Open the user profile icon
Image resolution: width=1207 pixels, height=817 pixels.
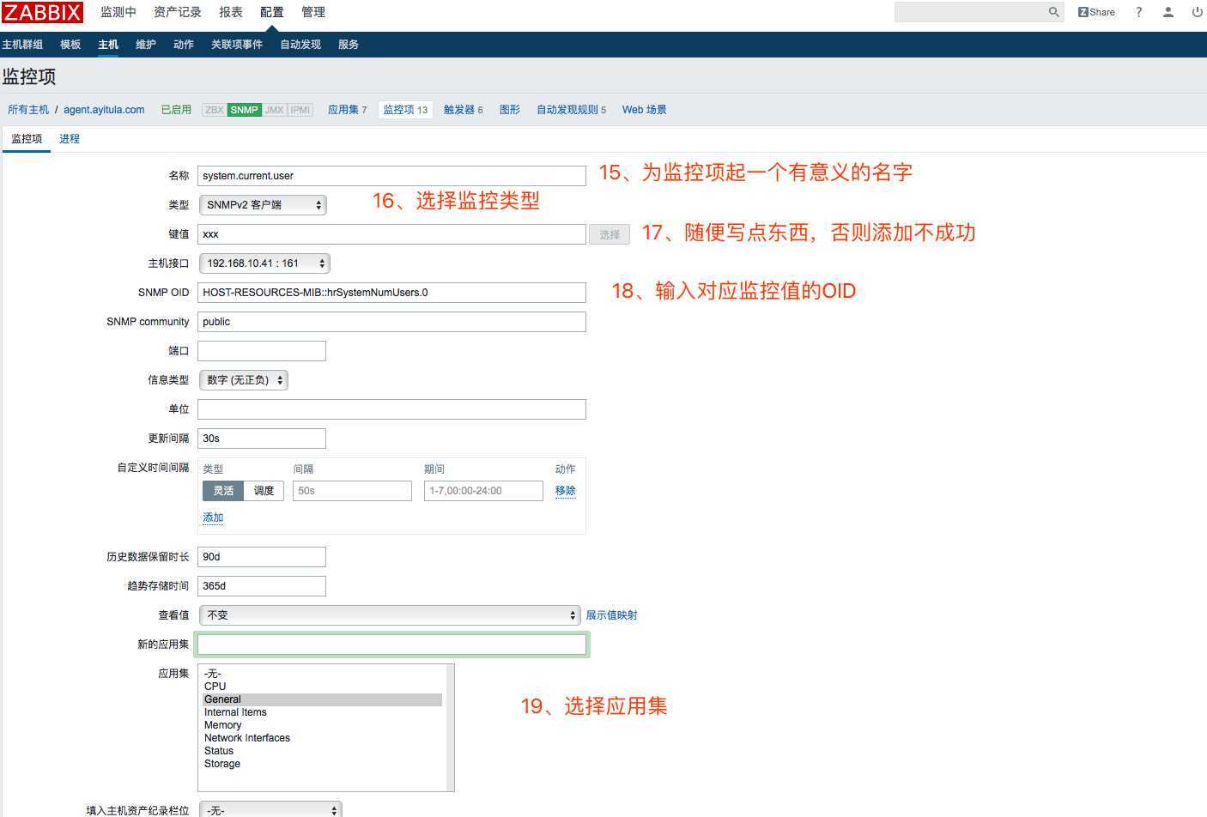tap(1168, 12)
